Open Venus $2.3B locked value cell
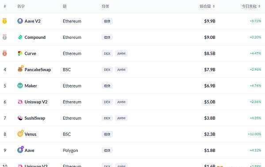265x167 pixels. coord(209,134)
